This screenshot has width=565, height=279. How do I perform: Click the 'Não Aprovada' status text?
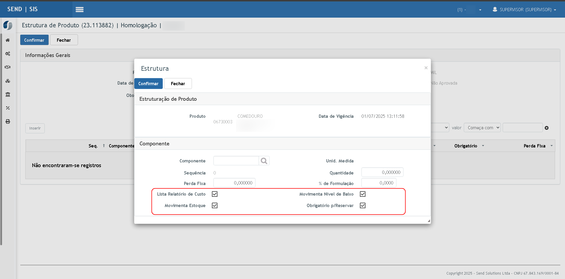(444, 83)
